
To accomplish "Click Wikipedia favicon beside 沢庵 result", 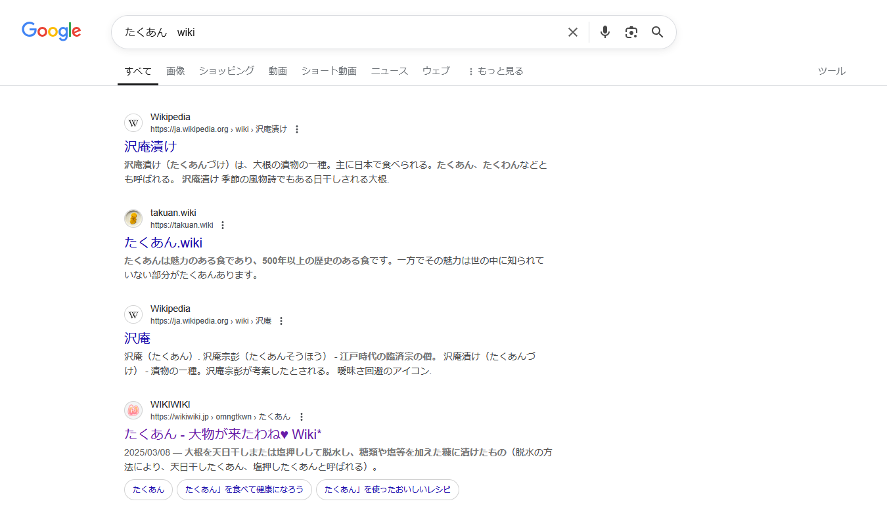I will click(x=133, y=314).
